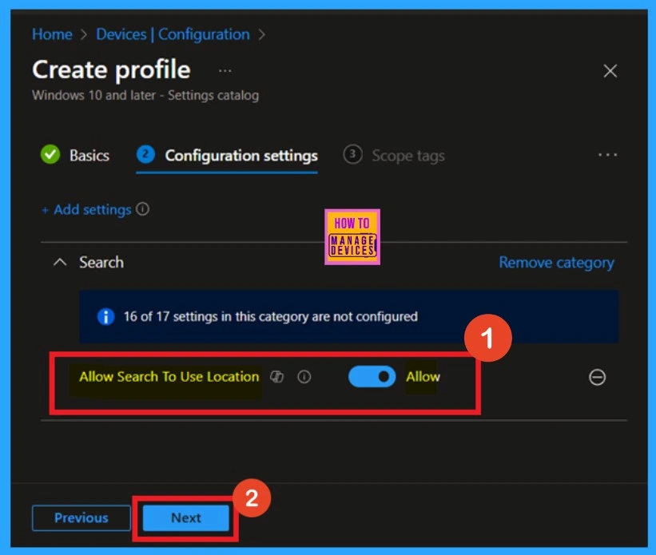Open the info tooltip for Allow Search To Use Location
This screenshot has height=555, width=656.
(304, 377)
